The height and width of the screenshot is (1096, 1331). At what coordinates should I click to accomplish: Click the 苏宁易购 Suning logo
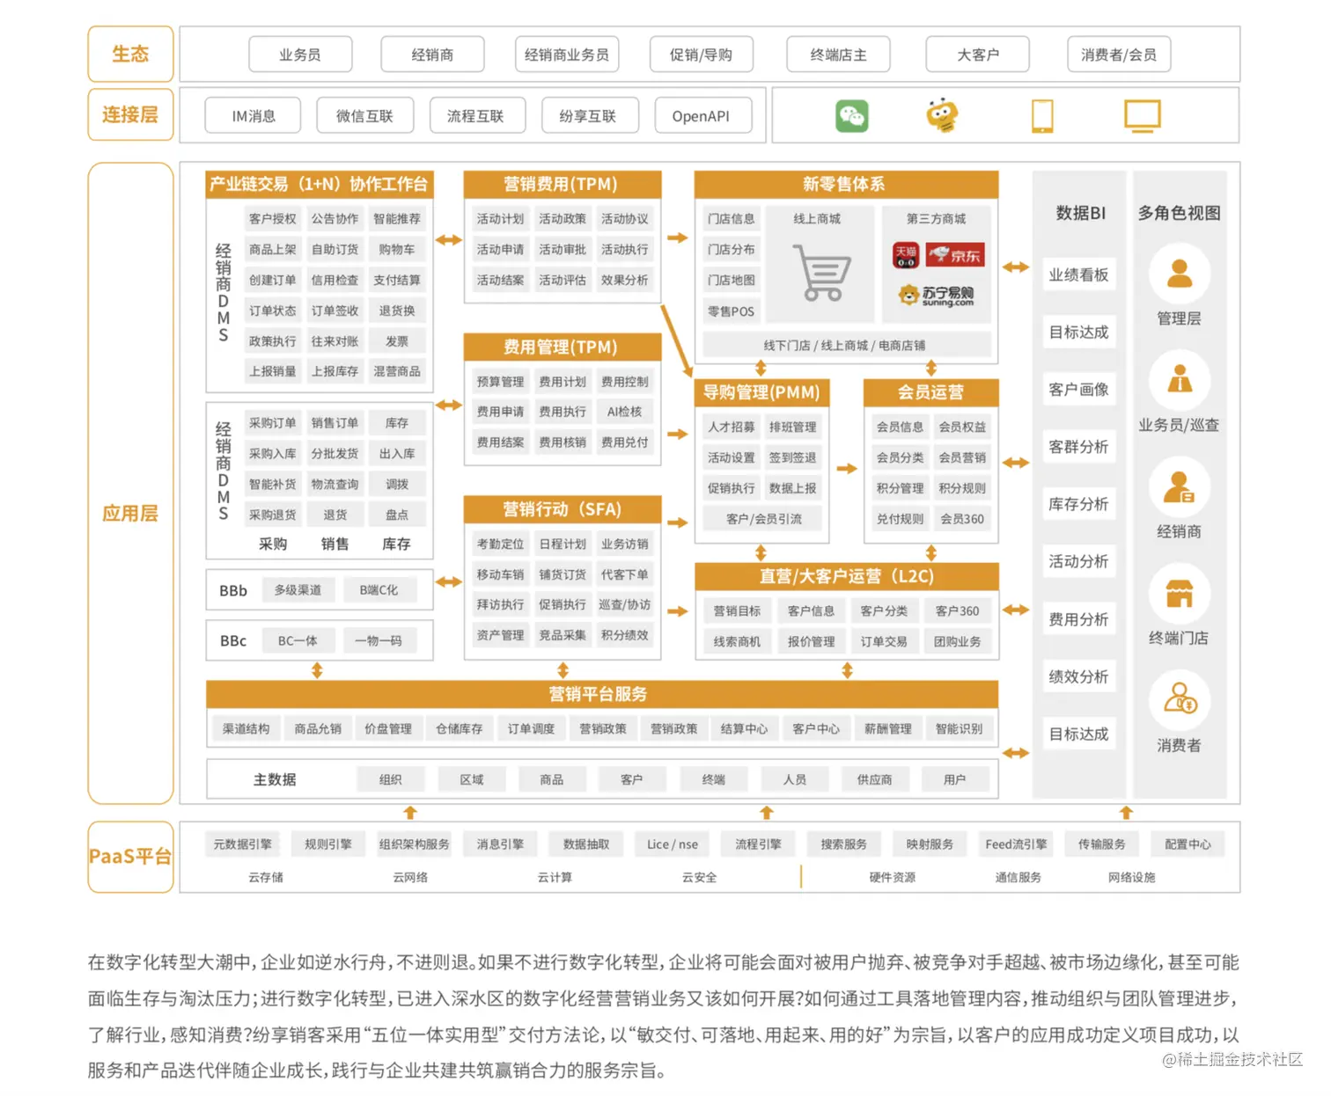click(937, 295)
